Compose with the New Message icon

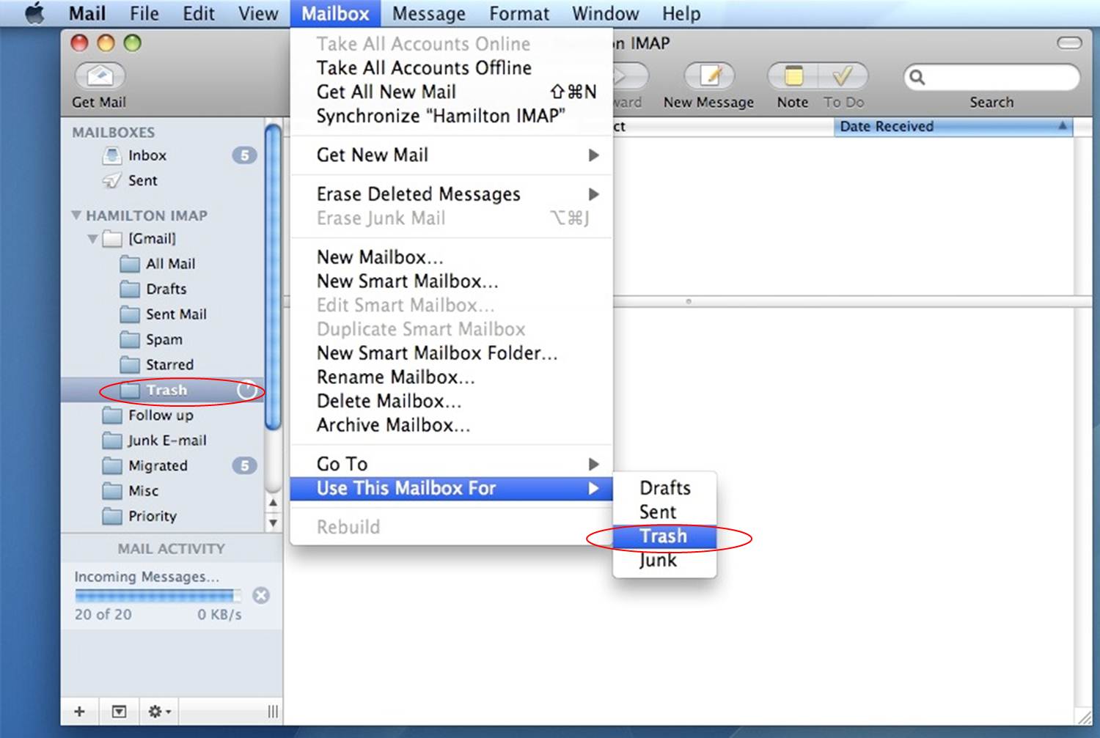pos(708,75)
